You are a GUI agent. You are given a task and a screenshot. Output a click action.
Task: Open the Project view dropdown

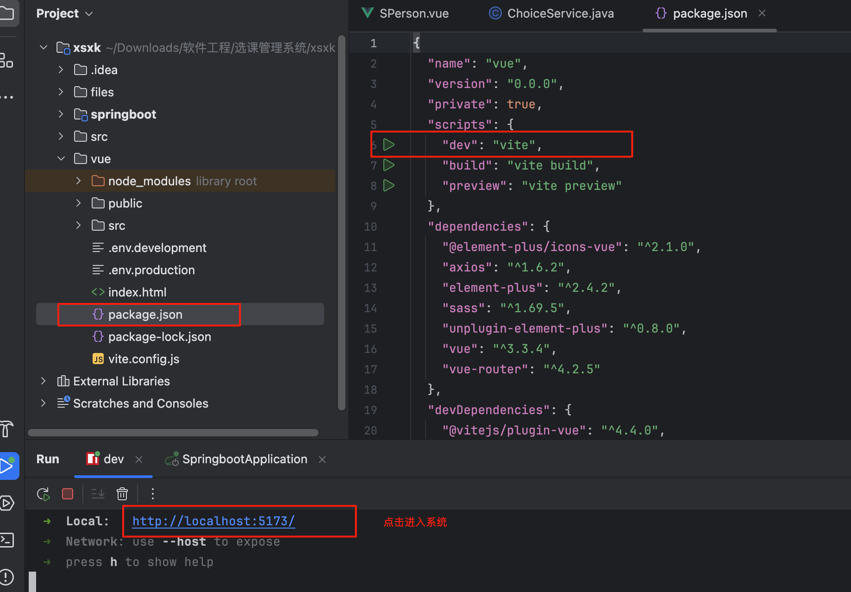tap(64, 14)
